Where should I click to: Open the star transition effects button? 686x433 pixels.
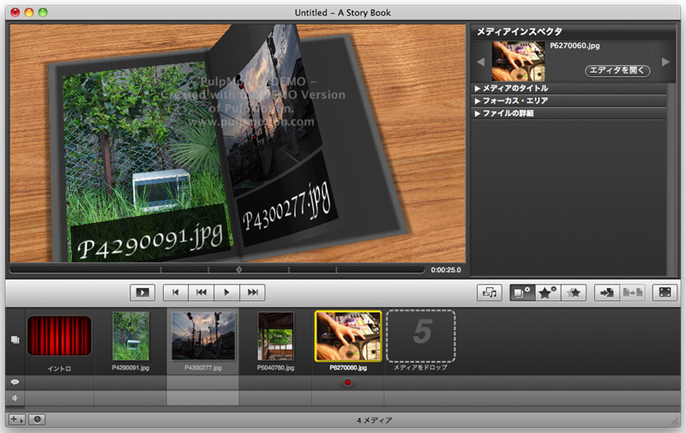coord(574,292)
